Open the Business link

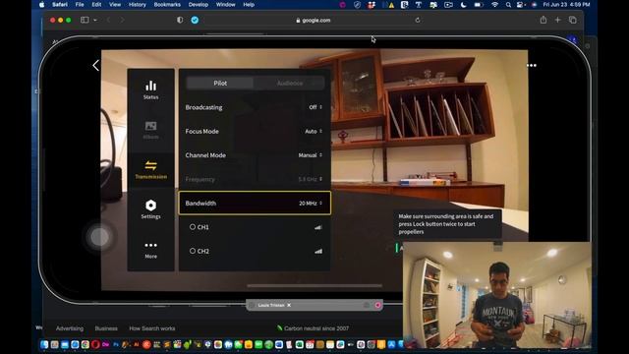tap(106, 328)
